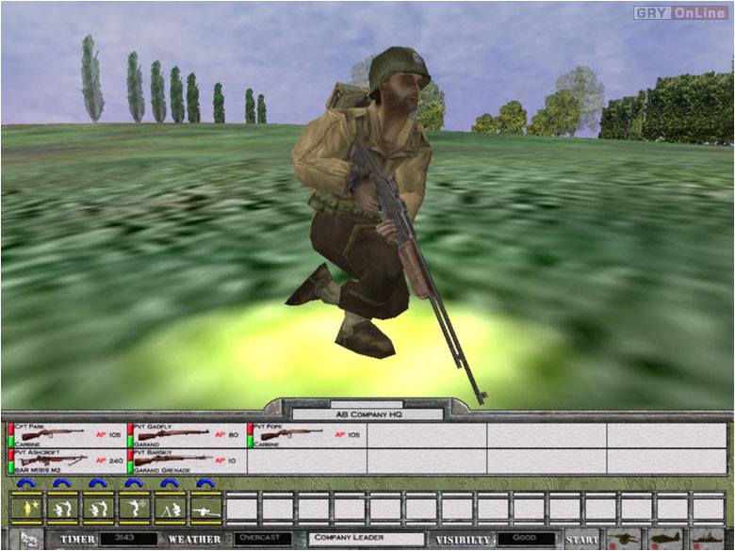Select the aiming rifleman unit icon with crosshair

134,509
